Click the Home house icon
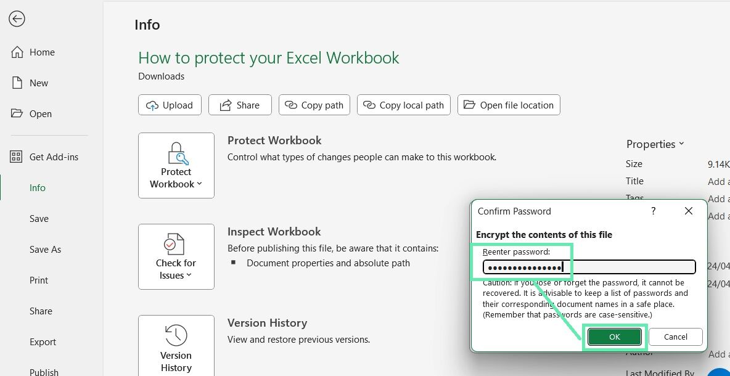Viewport: 730px width, 376px height. coord(17,52)
